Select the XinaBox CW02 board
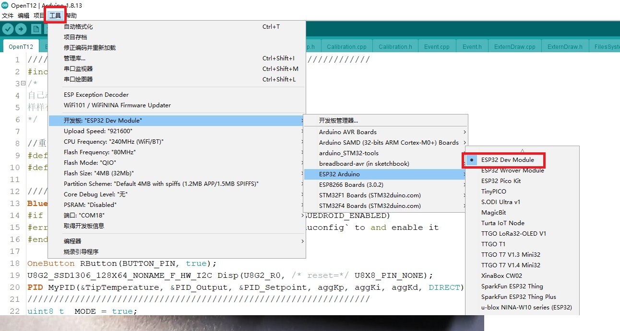The width and height of the screenshot is (620, 331). 523,276
